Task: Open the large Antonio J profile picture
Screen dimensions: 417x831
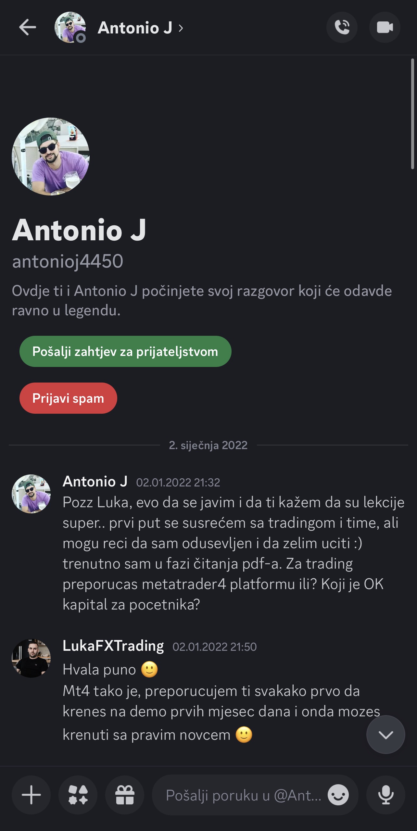Action: click(51, 157)
